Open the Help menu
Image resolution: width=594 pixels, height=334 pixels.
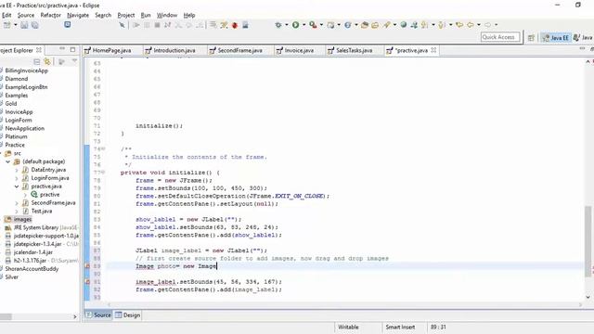189,15
